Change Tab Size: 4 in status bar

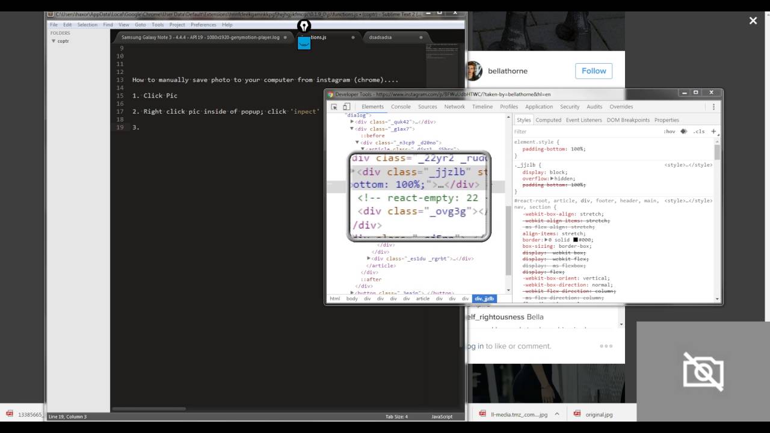[x=396, y=417]
